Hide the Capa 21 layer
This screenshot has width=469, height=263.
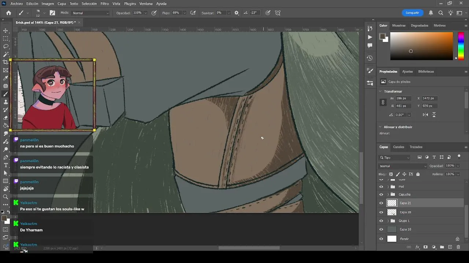(381, 203)
